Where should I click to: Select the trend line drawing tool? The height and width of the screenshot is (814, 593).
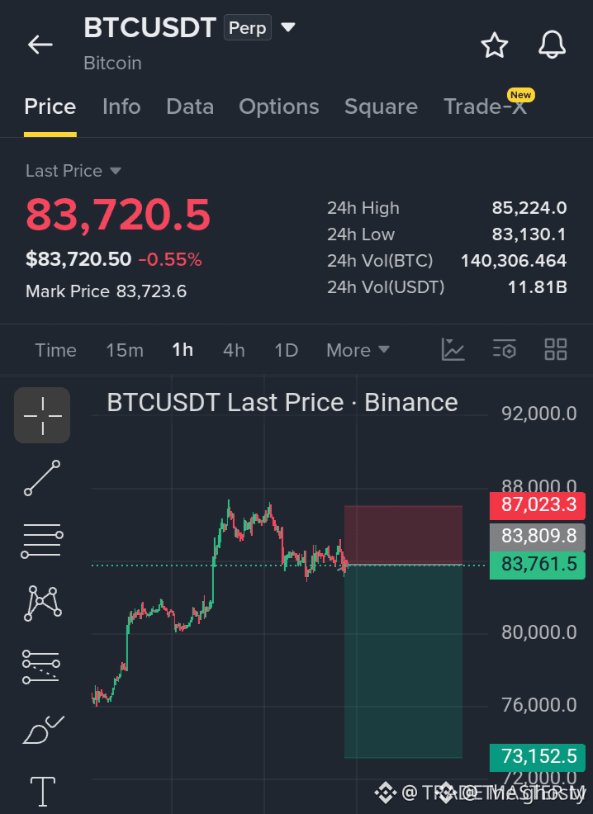42,478
